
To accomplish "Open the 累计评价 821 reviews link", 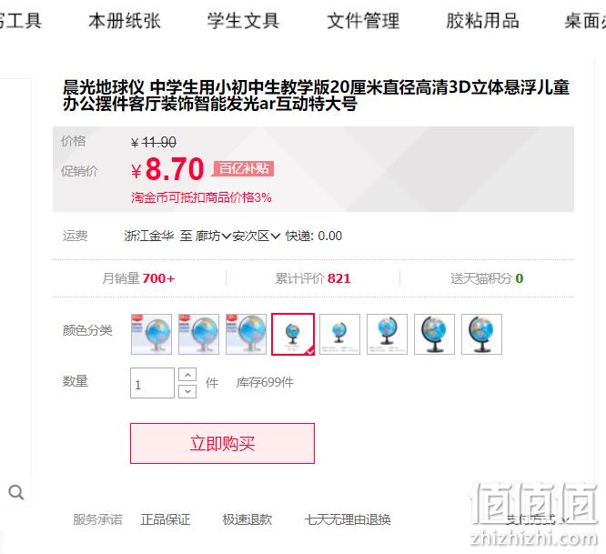I will (x=313, y=278).
